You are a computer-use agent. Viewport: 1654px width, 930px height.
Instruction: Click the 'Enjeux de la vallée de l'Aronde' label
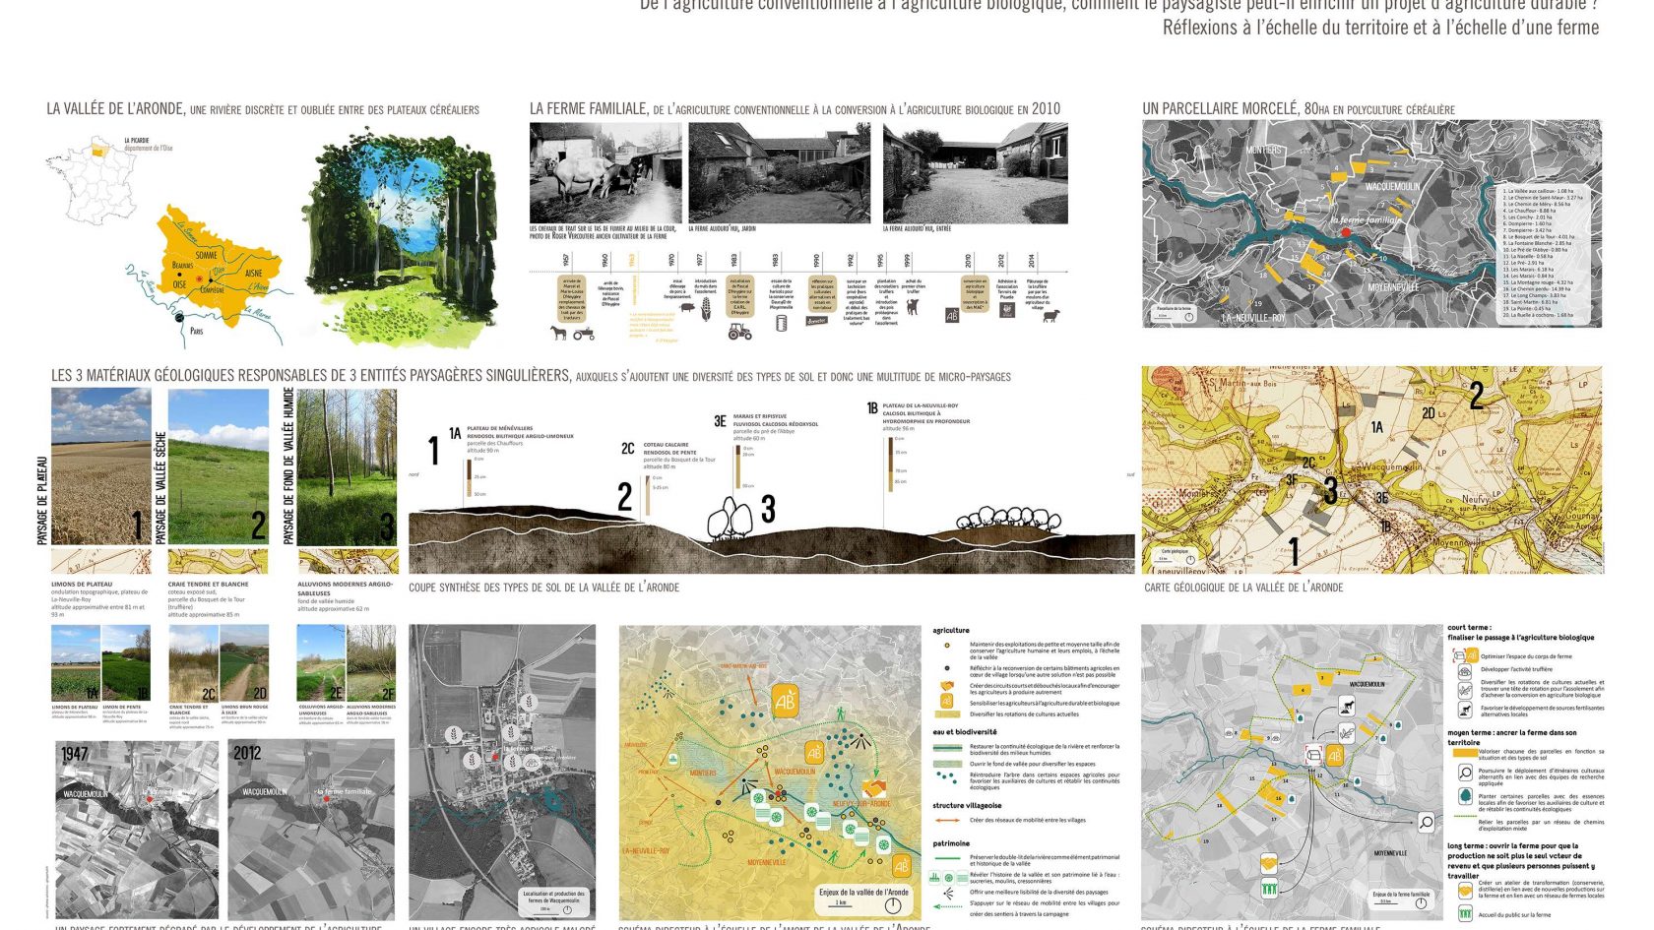point(863,893)
